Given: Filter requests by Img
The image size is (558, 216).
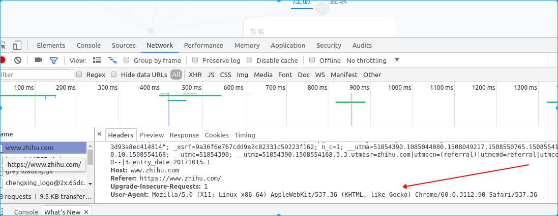Looking at the screenshot, I should tap(242, 75).
